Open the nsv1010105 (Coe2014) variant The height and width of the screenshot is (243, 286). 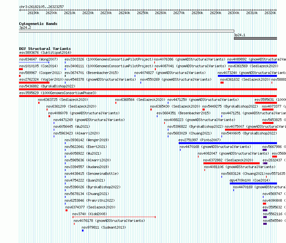pyautogui.click(x=39, y=66)
